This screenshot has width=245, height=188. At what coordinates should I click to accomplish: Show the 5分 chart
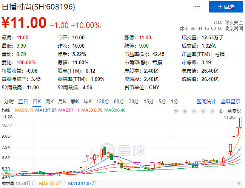point(162,101)
